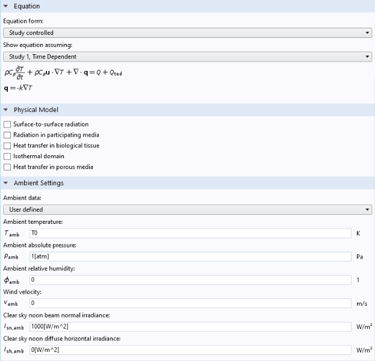Collapse the Physical Model section
This screenshot has height=361, width=375.
pos(5,110)
